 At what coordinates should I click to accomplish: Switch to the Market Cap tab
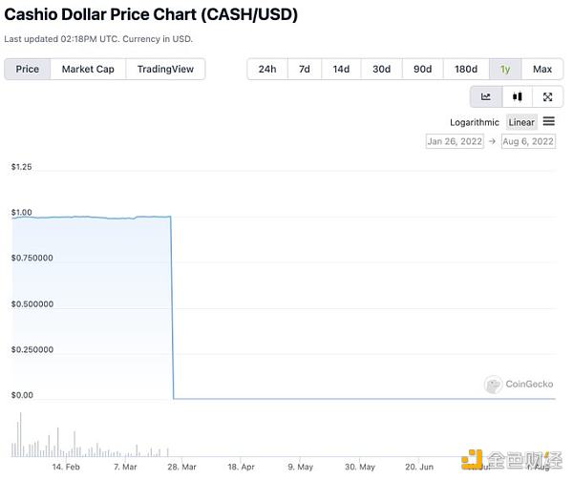(x=88, y=69)
